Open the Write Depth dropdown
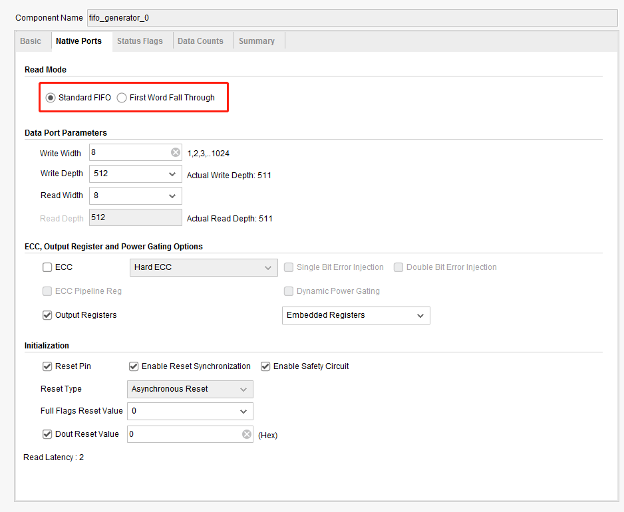The height and width of the screenshot is (512, 624). point(135,174)
